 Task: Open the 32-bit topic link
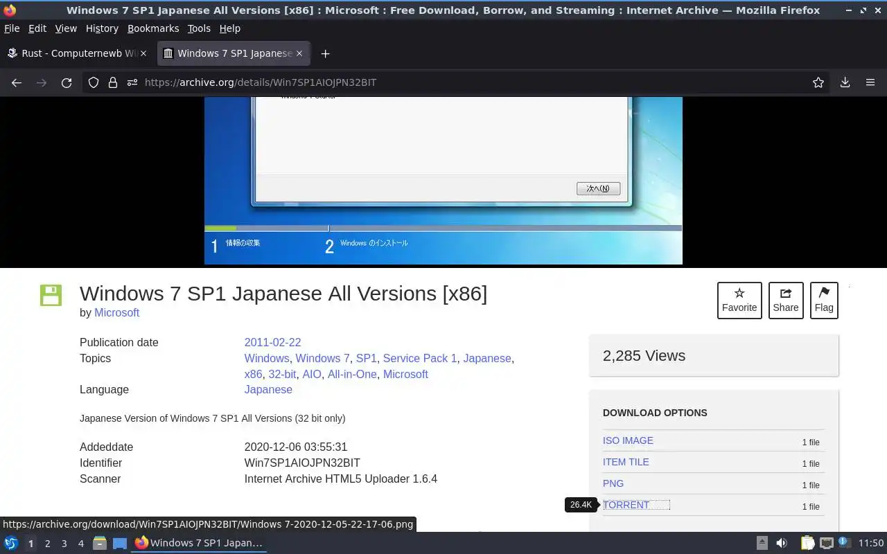point(282,374)
